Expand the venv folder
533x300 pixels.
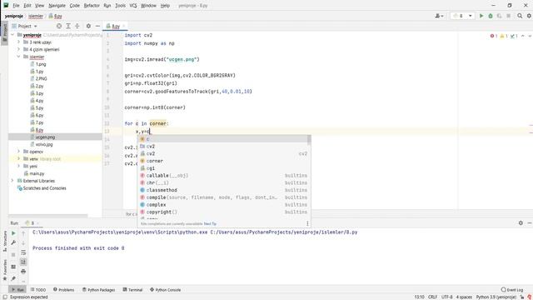(18, 159)
